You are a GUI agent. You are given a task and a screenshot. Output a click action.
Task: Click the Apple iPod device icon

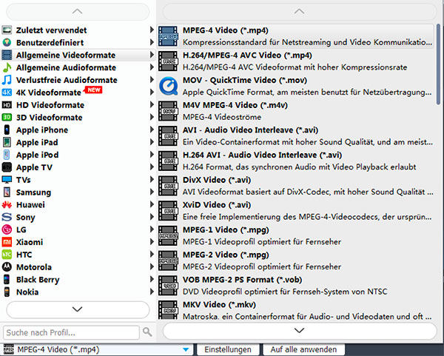point(7,155)
